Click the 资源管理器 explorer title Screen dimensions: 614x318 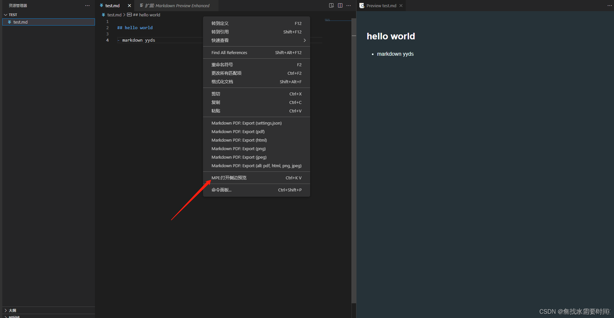point(18,6)
